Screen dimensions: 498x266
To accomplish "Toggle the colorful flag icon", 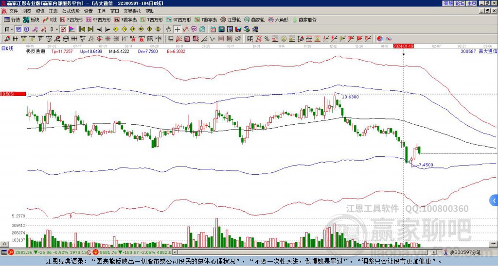I will (72, 30).
